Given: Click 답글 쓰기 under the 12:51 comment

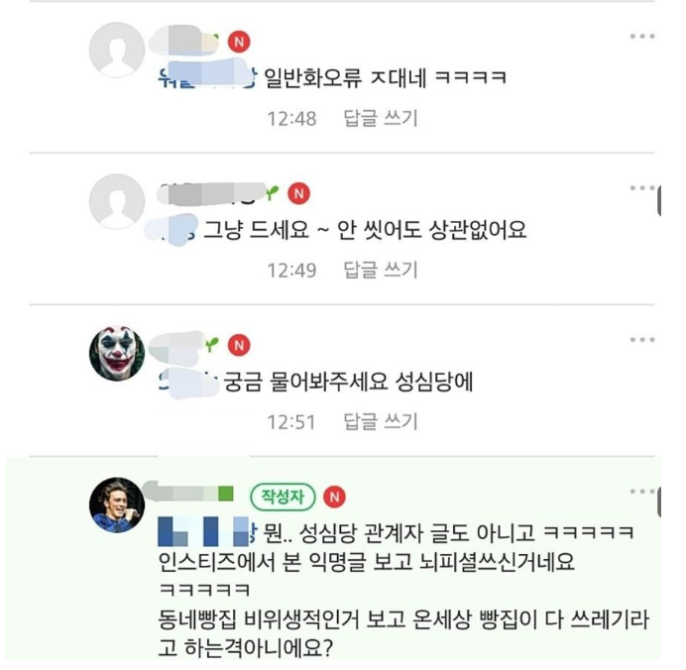Looking at the screenshot, I should coord(381,421).
